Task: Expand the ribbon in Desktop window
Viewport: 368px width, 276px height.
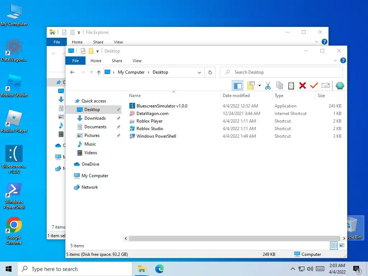Action: pos(335,60)
